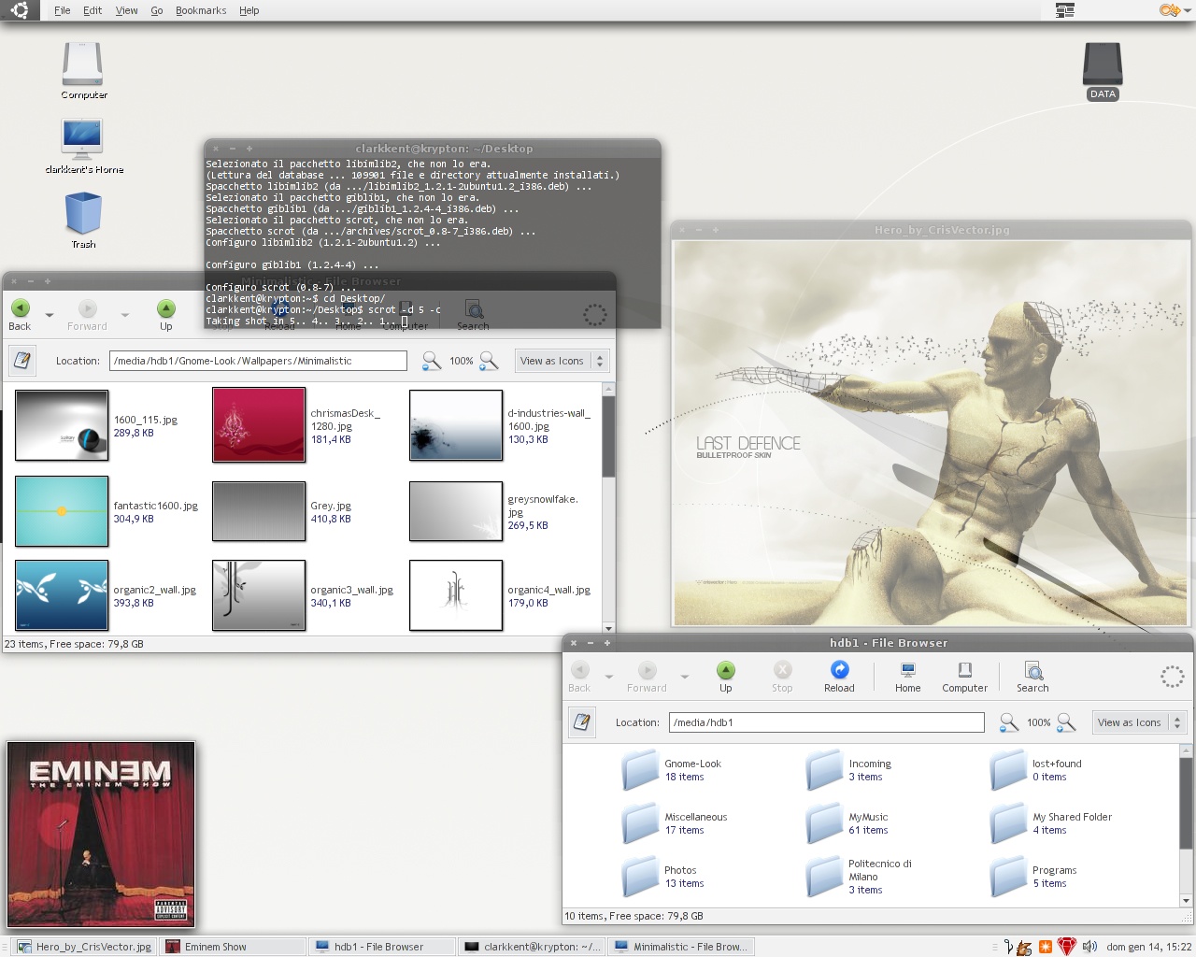Viewport: 1196px width, 957px height.
Task: Open View as Icons dropdown in hdb1 window
Action: tap(1140, 722)
